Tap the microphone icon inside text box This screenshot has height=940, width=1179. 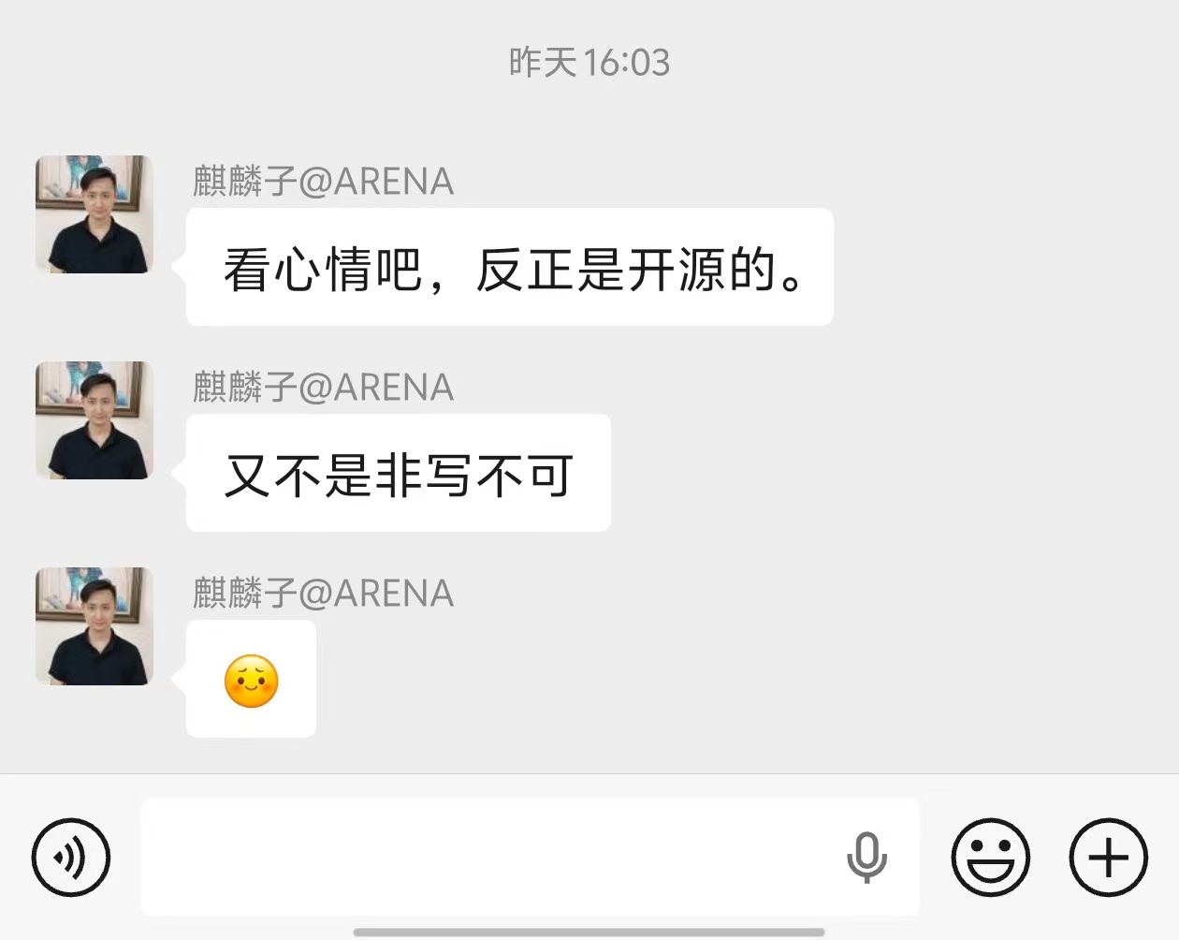tap(866, 857)
